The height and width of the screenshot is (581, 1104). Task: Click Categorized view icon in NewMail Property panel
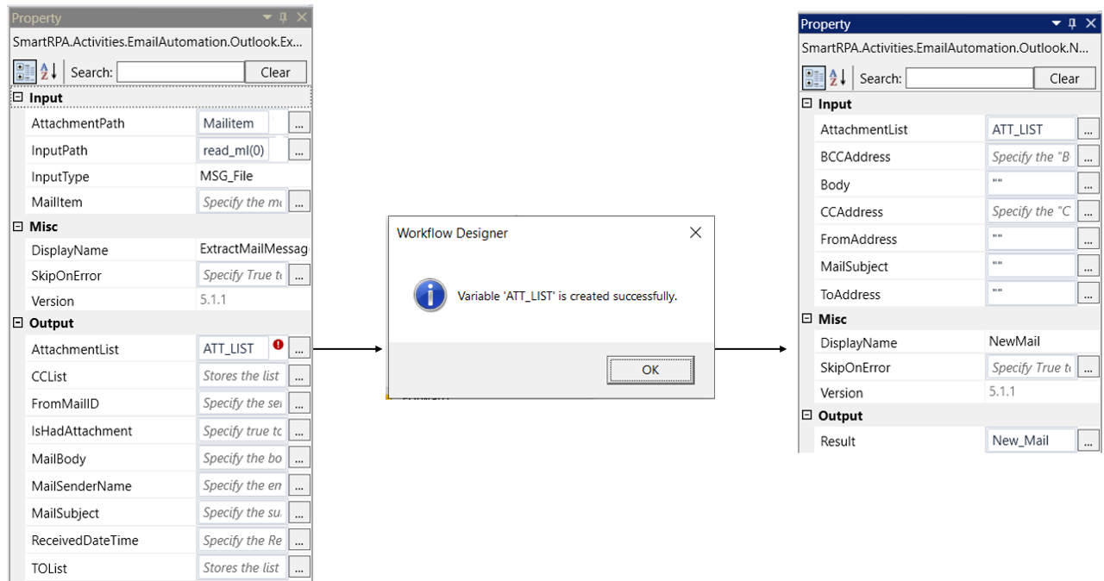[812, 78]
